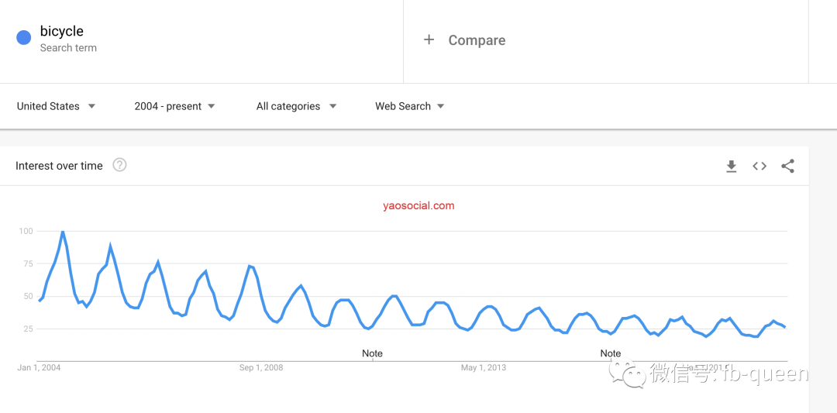Click the blue bicycle term color dot
The image size is (837, 413).
point(23,38)
